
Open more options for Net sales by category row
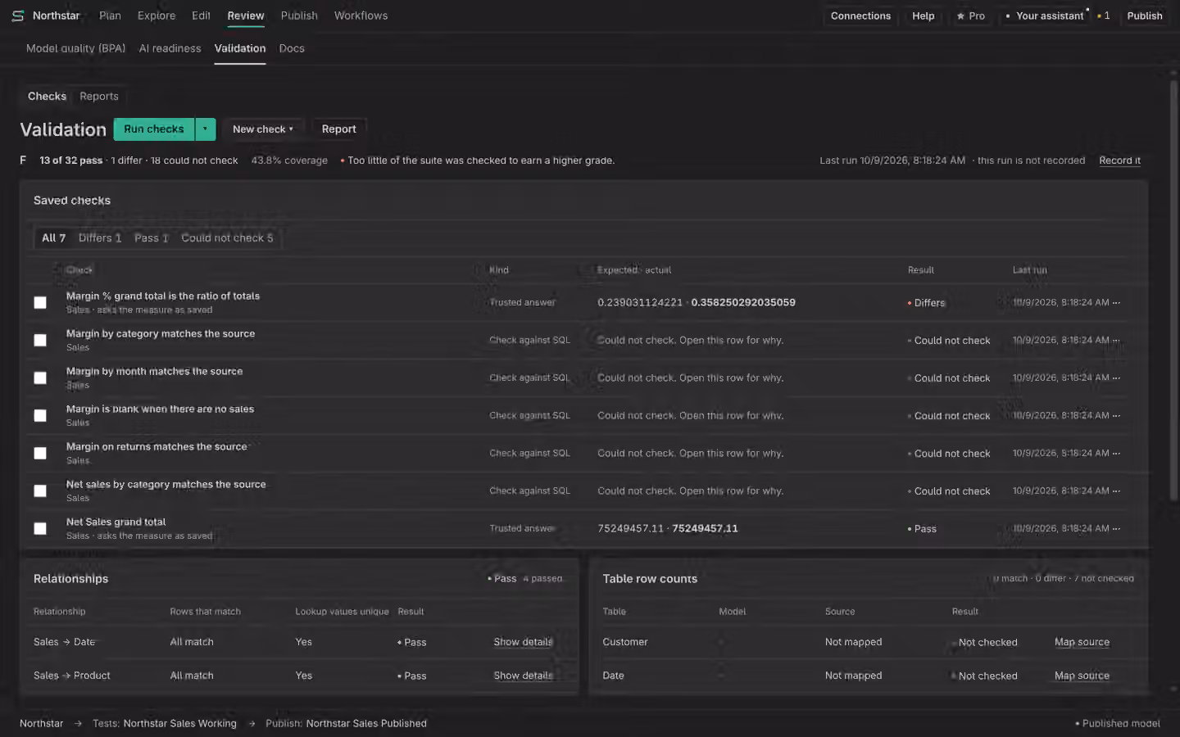point(1116,491)
